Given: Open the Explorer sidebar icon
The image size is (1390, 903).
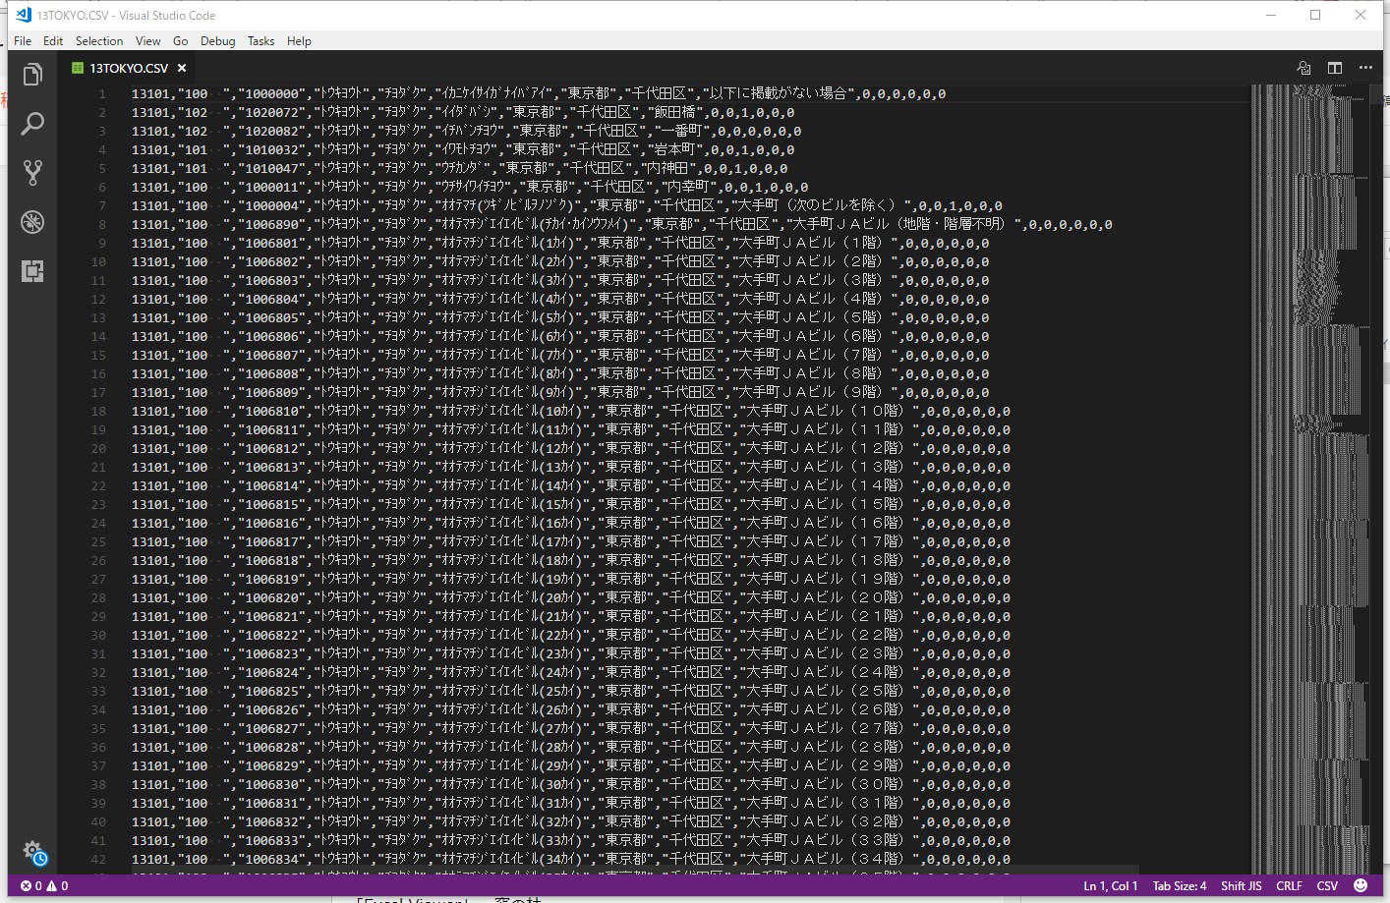Looking at the screenshot, I should 32,74.
